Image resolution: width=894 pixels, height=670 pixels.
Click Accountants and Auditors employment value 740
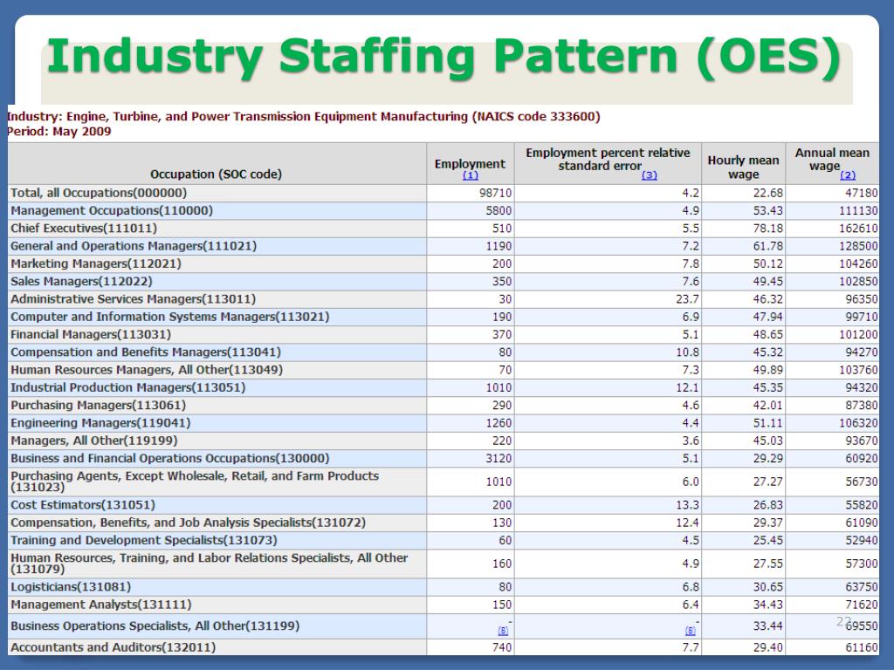click(502, 647)
